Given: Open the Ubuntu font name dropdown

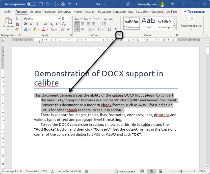Looking at the screenshot, I should [x=59, y=19].
